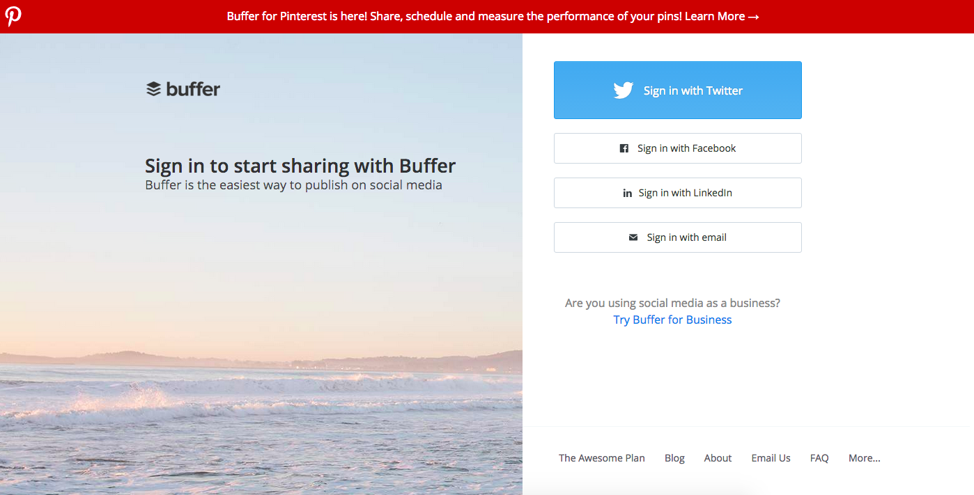The height and width of the screenshot is (495, 974).
Task: Click the Buffer stacked-layers logo icon
Action: [x=153, y=89]
